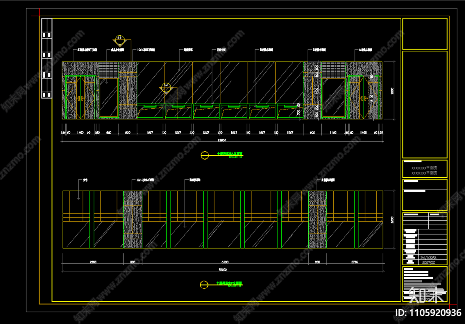Select the left double door handles
The height and width of the screenshot is (324, 465).
click(x=81, y=99)
